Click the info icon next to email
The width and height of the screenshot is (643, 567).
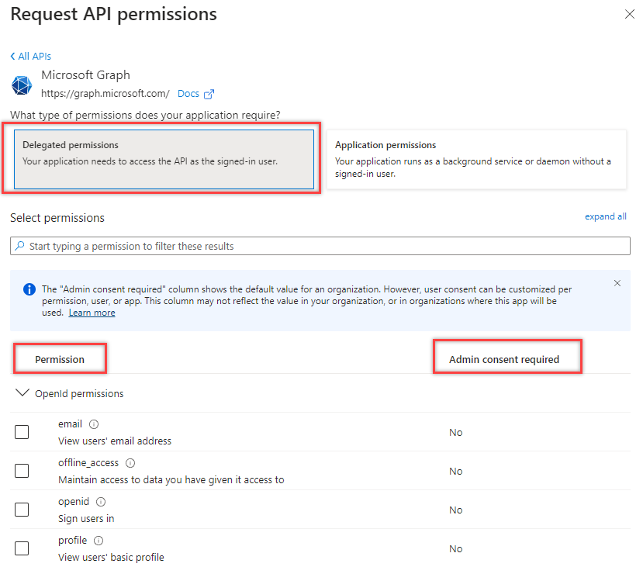click(x=94, y=424)
